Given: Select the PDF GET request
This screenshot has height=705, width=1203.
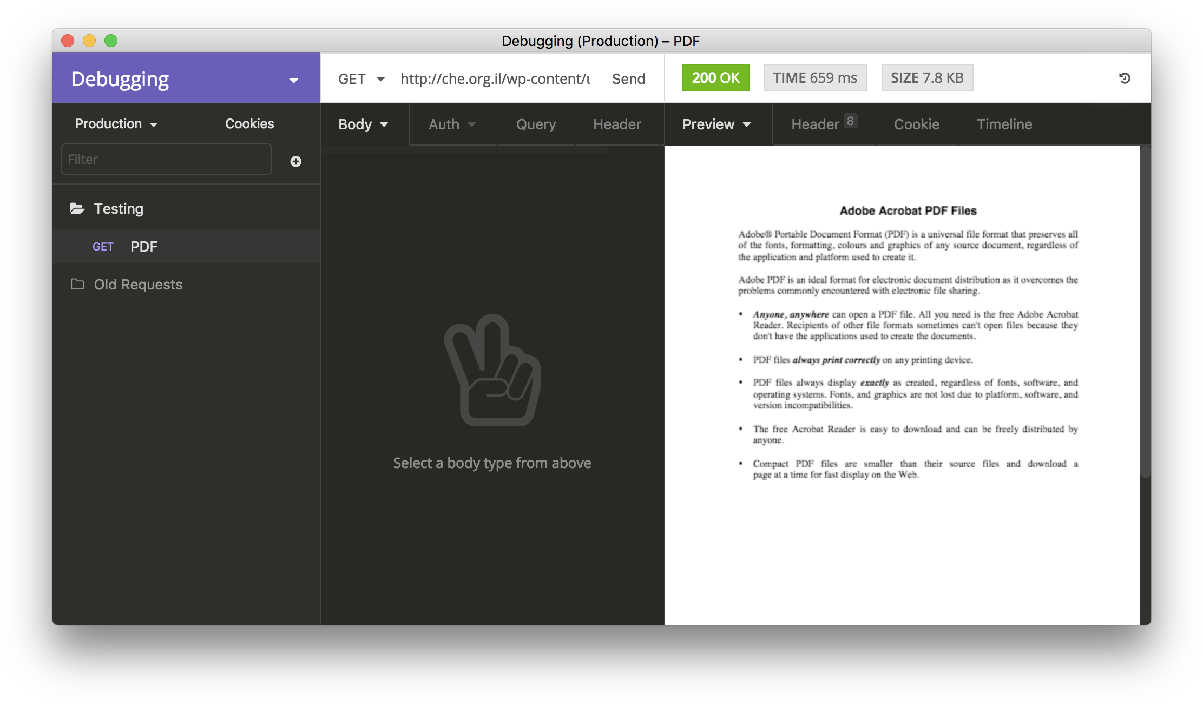Looking at the screenshot, I should pyautogui.click(x=143, y=246).
